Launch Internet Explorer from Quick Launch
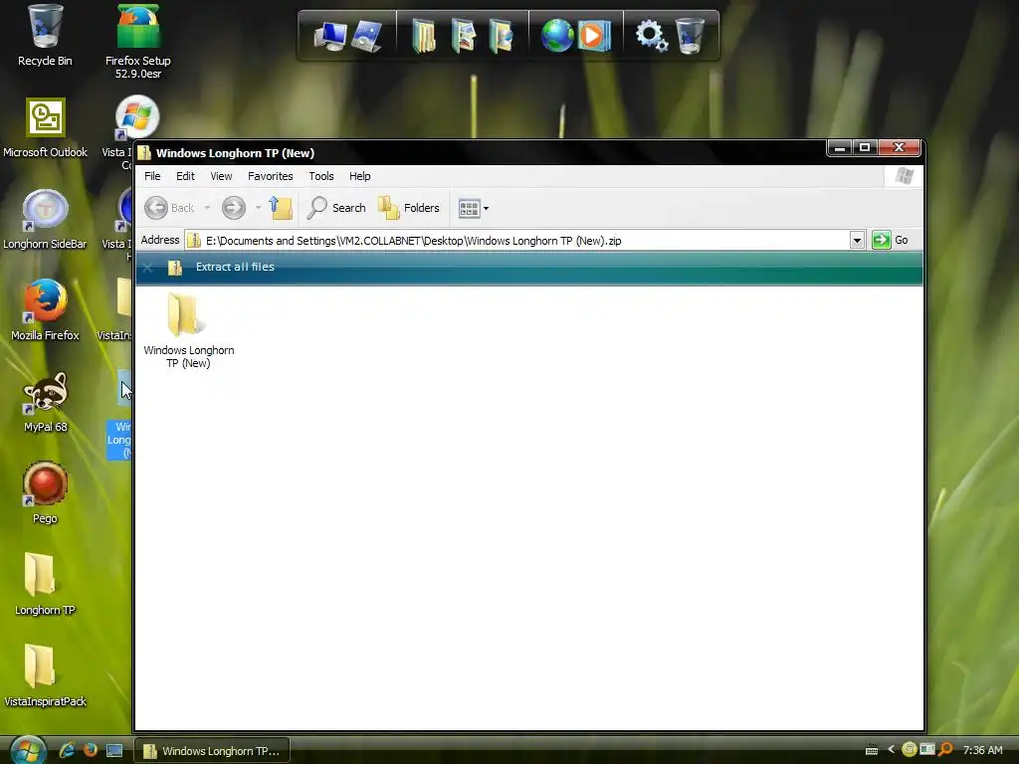Viewport: 1019px width, 764px height. pos(67,750)
